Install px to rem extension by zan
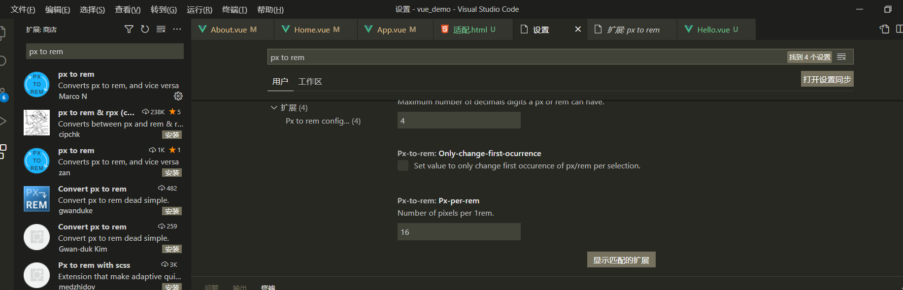 click(172, 173)
